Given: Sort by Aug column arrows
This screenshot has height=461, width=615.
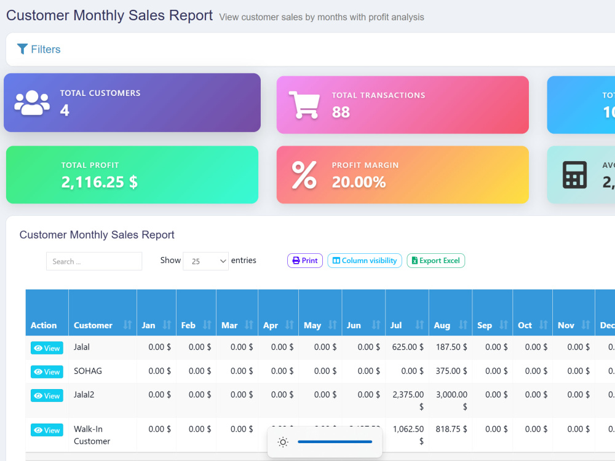Looking at the screenshot, I should (x=463, y=325).
